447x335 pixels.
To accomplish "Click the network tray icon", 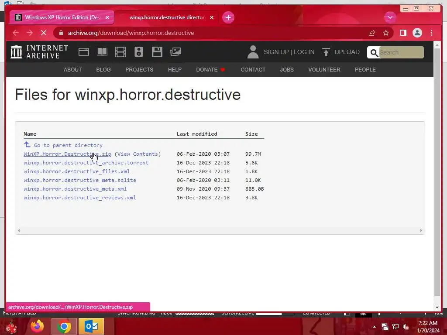I will click(x=395, y=327).
